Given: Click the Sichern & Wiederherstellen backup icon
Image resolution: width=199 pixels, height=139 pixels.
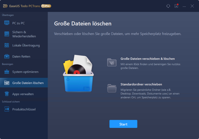Looking at the screenshot, I should [x=7, y=34].
